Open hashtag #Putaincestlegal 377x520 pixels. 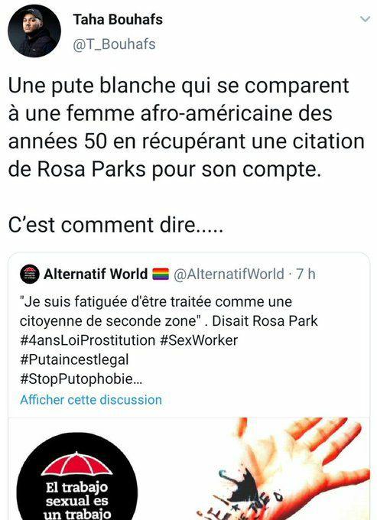(x=74, y=360)
